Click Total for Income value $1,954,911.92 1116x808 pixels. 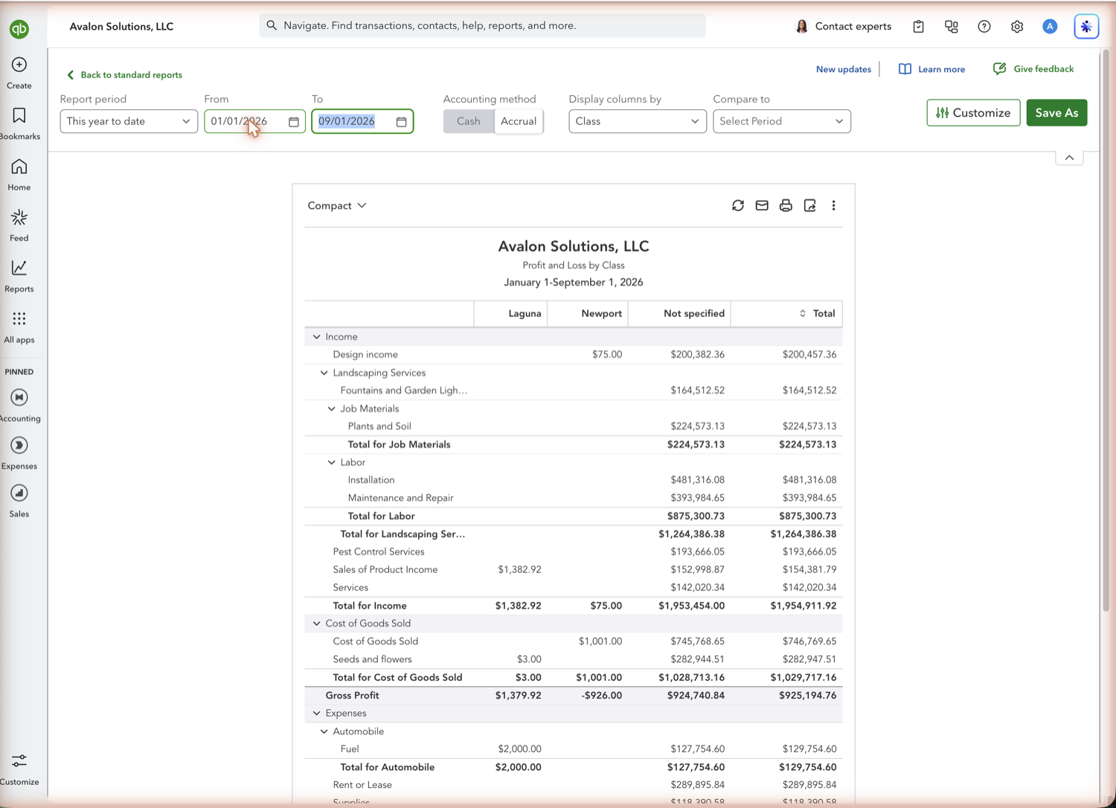pyautogui.click(x=803, y=606)
